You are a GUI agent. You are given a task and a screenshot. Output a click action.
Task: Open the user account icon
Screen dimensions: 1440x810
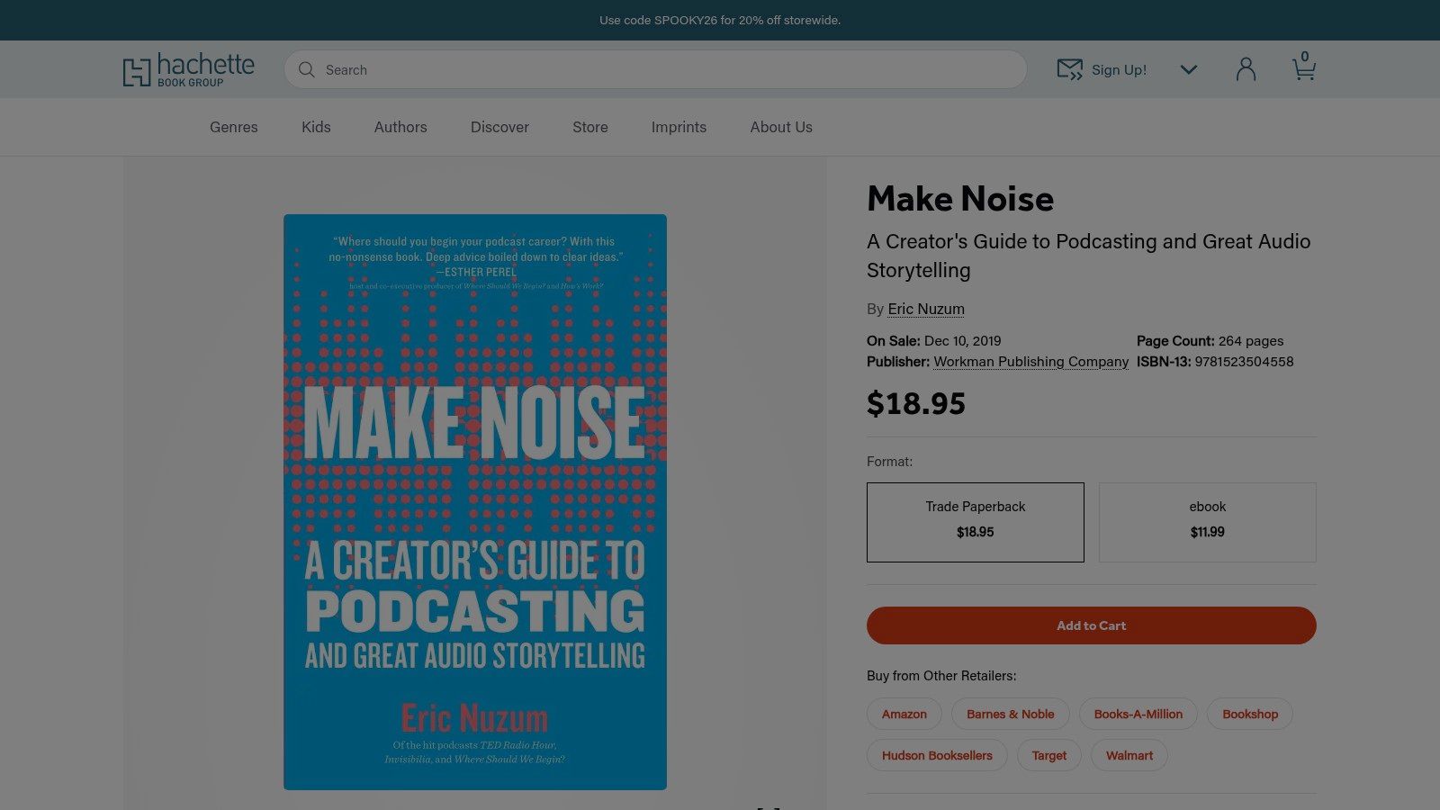pyautogui.click(x=1246, y=69)
